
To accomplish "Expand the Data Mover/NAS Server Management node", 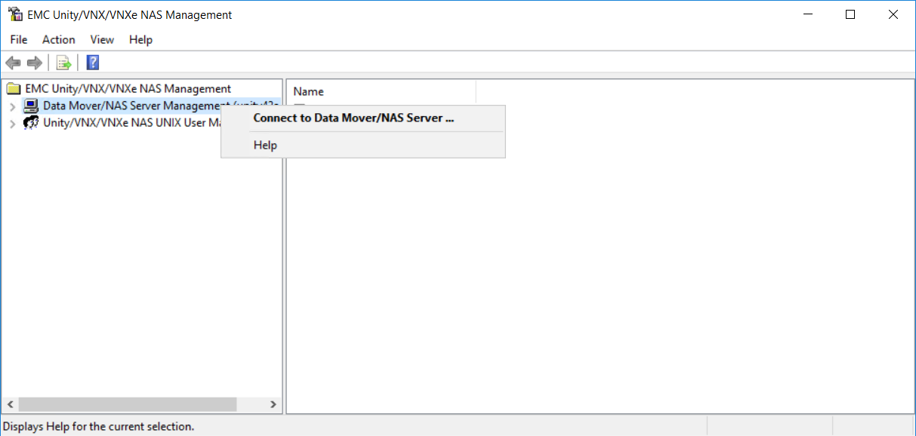I will (12, 106).
